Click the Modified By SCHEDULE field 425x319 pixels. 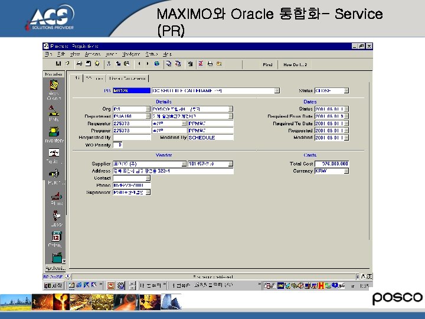tap(211, 138)
